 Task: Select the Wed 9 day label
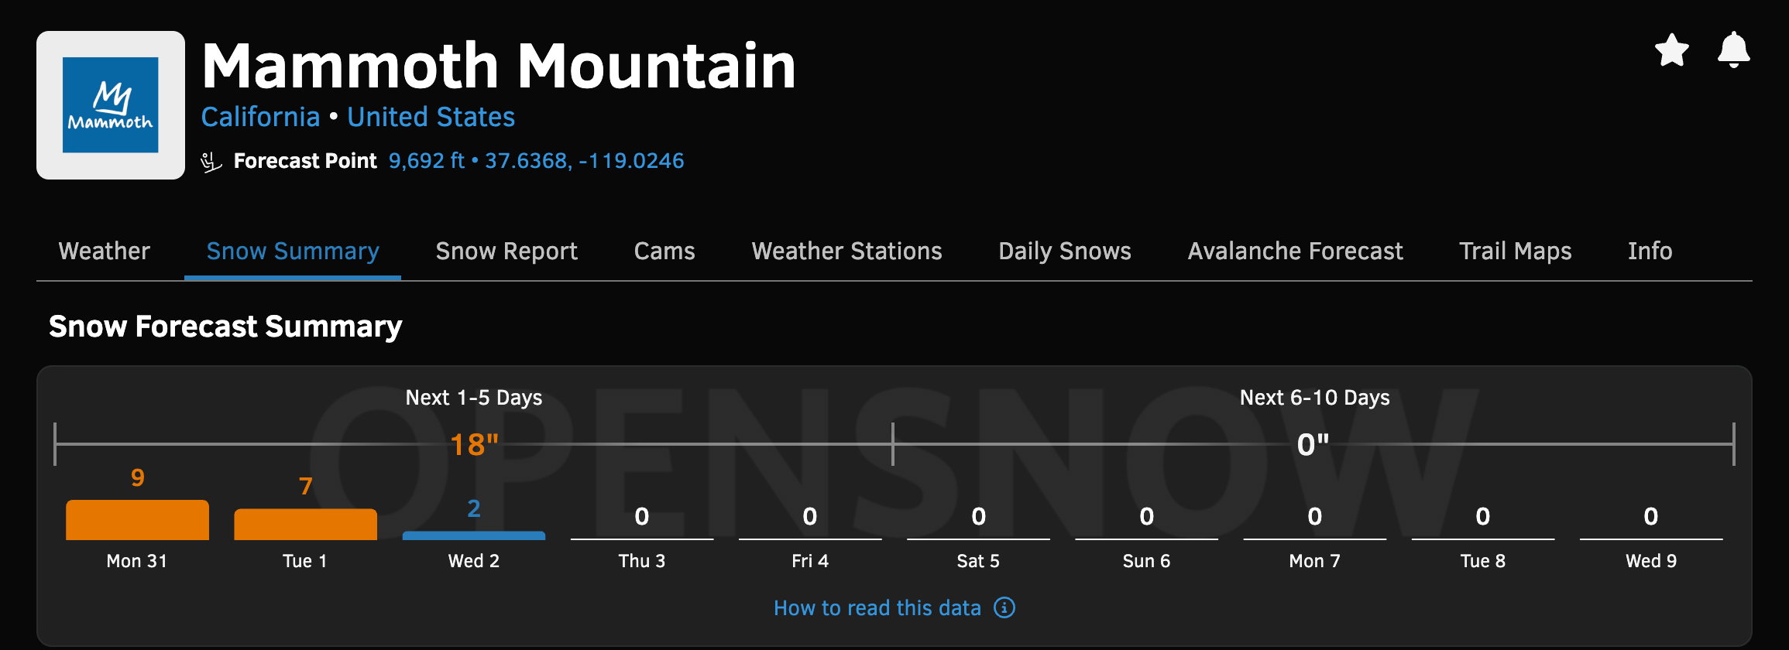[1651, 561]
